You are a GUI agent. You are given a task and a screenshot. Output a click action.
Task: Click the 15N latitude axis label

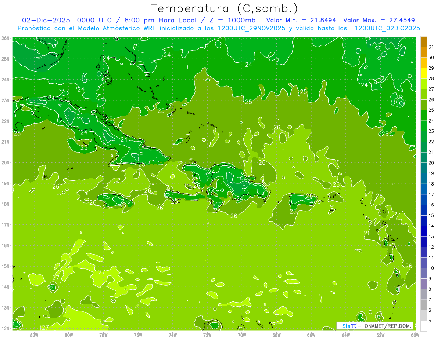pyautogui.click(x=6, y=266)
